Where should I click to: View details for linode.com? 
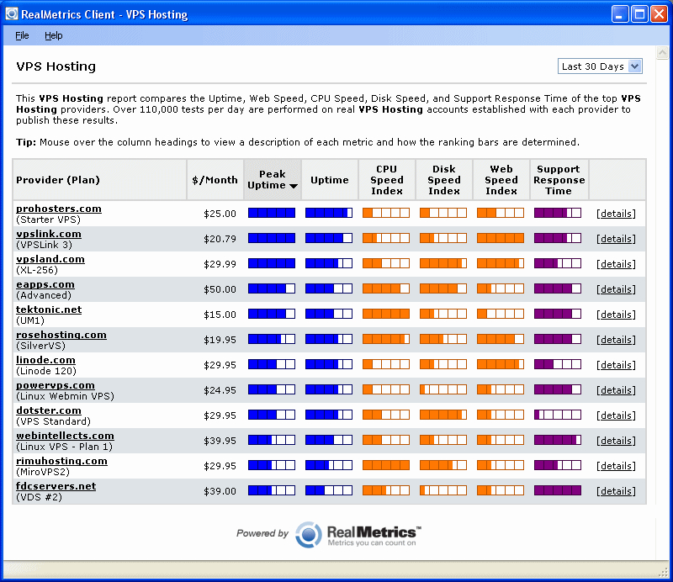click(616, 365)
